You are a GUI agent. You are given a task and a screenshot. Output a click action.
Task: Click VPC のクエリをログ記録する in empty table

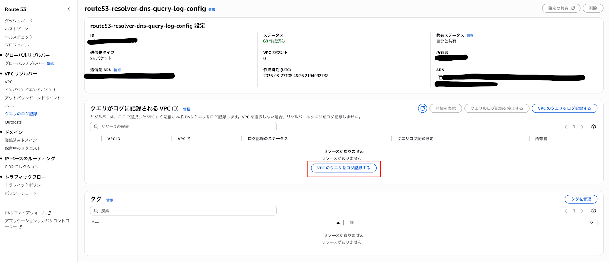(x=343, y=168)
